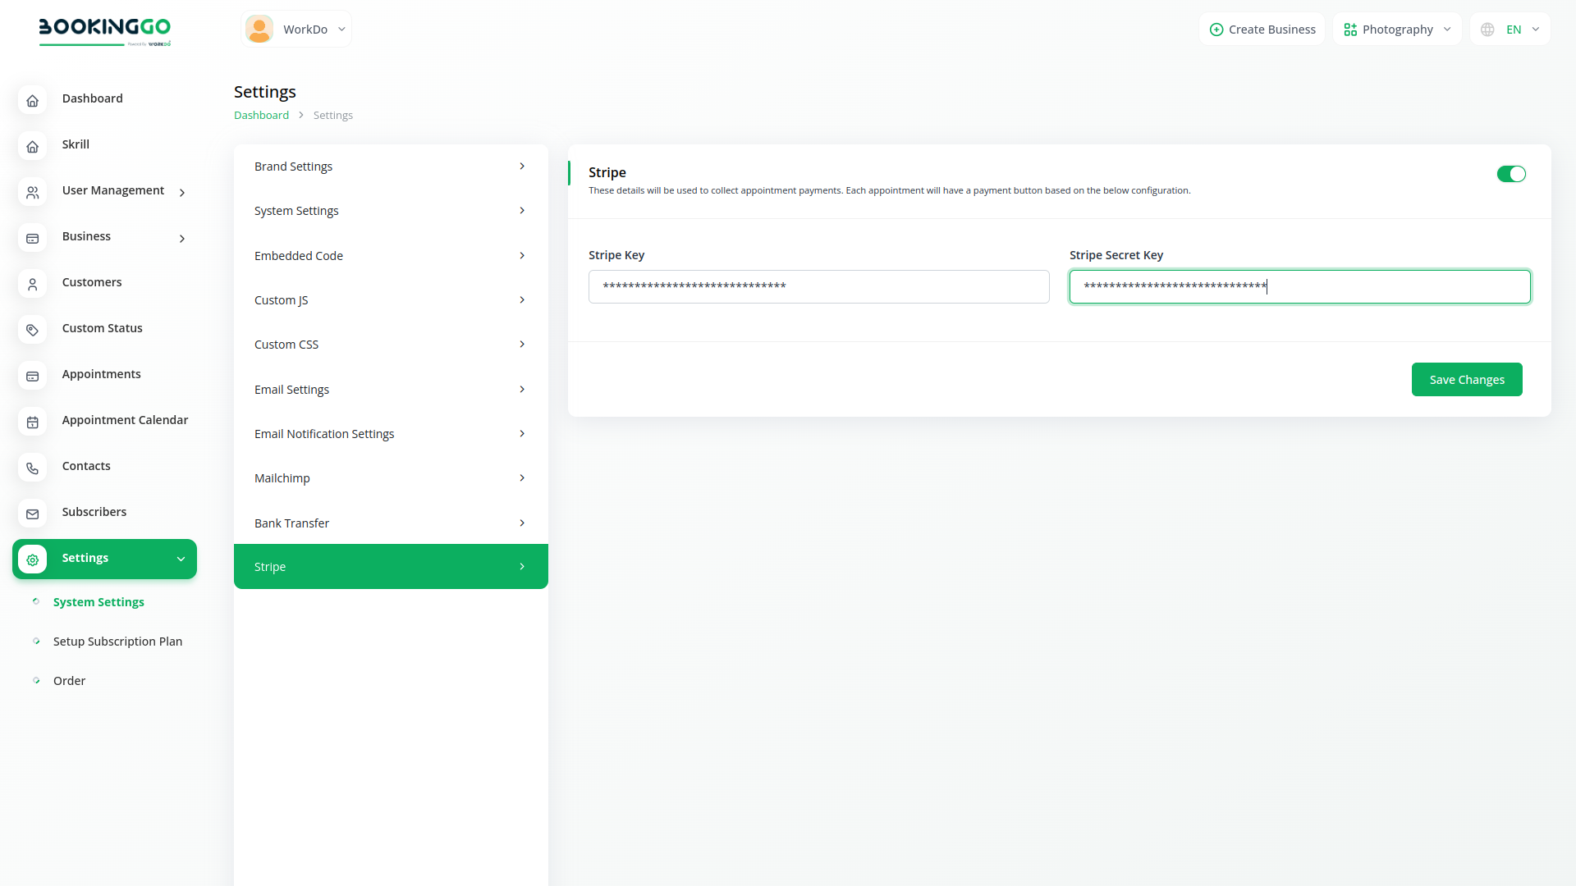This screenshot has width=1576, height=886.
Task: Expand the Business sidebar submenu
Action: pos(123,236)
